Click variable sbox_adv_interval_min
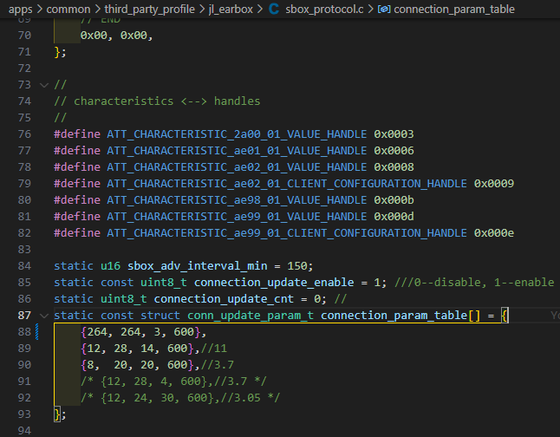 pos(197,266)
